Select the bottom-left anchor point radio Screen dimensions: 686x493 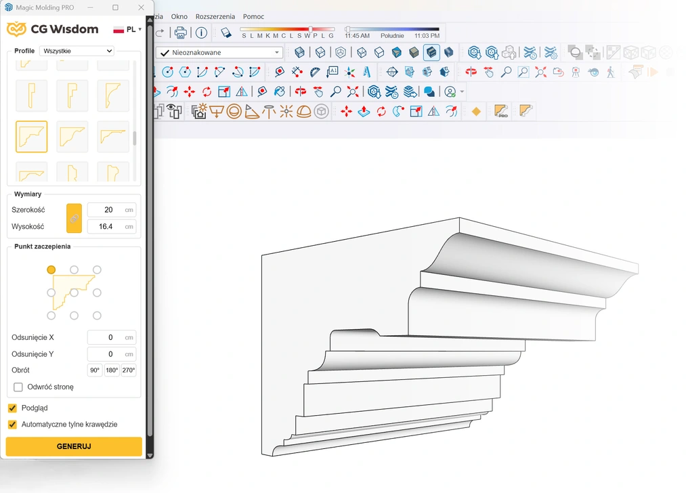tap(51, 316)
